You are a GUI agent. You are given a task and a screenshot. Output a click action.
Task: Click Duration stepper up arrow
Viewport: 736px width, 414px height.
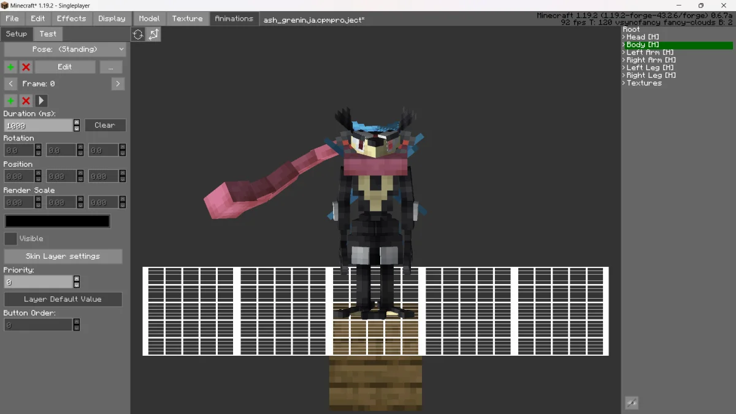77,122
